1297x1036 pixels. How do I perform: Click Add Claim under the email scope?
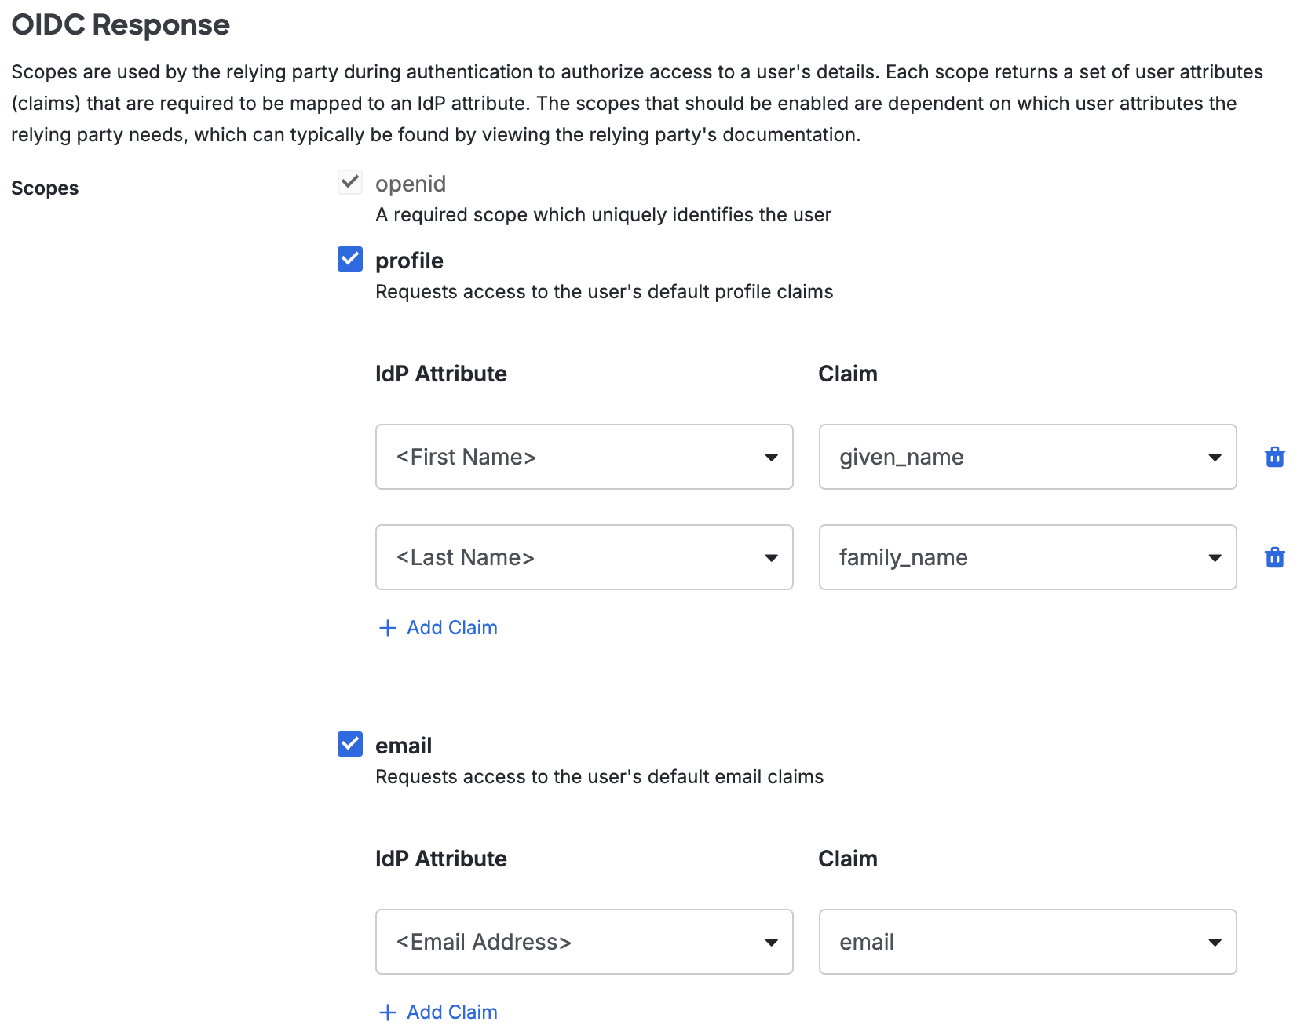(451, 1012)
